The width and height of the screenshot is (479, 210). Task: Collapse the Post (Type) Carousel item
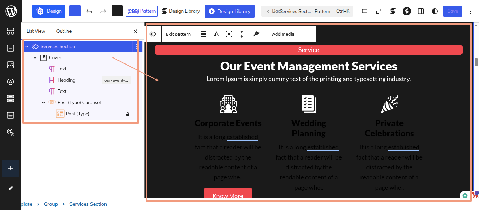[43, 102]
